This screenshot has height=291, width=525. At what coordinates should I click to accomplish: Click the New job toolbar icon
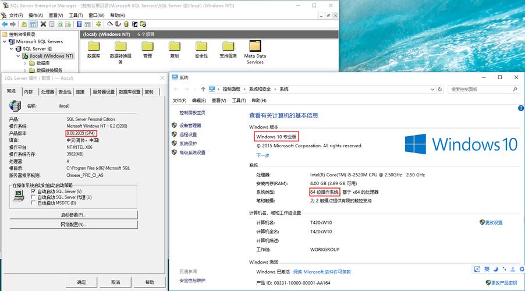point(143,24)
